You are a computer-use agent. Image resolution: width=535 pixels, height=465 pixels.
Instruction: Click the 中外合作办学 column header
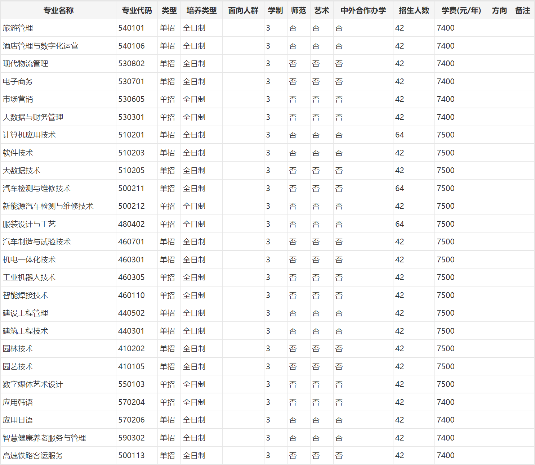click(363, 10)
